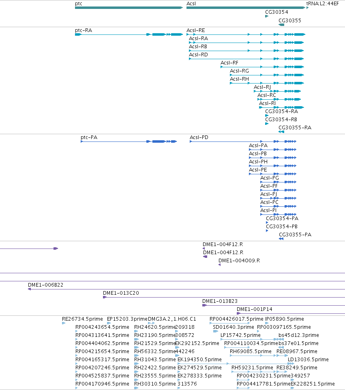This screenshot has height=390, width=345.
Task: Open the RH59231.5prime EST label
Action: 252,368
